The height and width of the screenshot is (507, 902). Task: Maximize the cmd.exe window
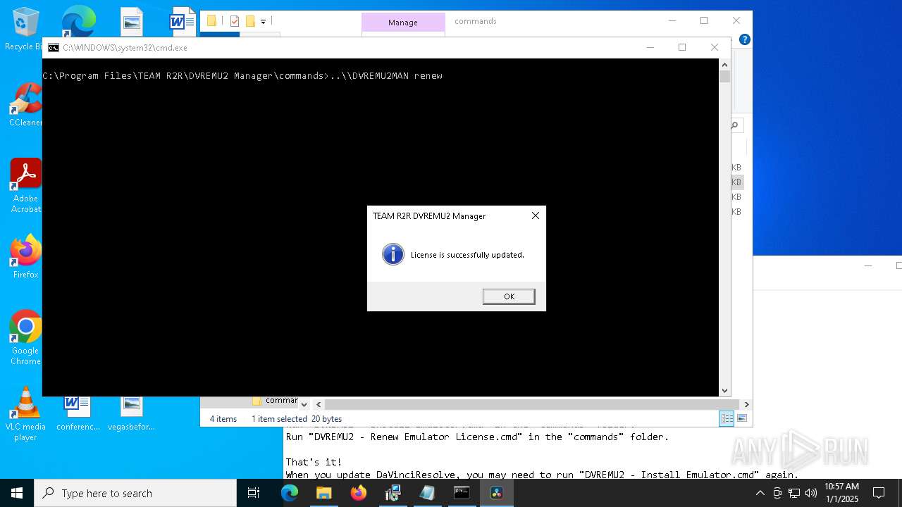(x=682, y=47)
